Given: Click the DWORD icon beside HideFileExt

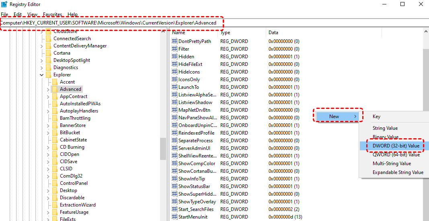Looking at the screenshot, I should pos(174,64).
